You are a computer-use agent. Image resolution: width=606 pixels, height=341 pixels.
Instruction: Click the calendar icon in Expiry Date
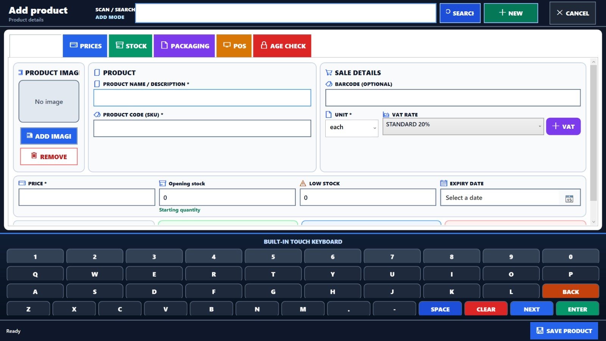click(569, 199)
